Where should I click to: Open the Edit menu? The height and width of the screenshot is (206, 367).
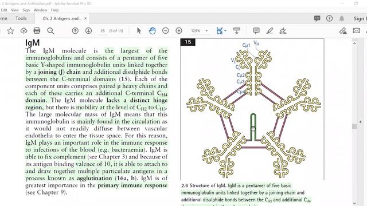point(4,10)
